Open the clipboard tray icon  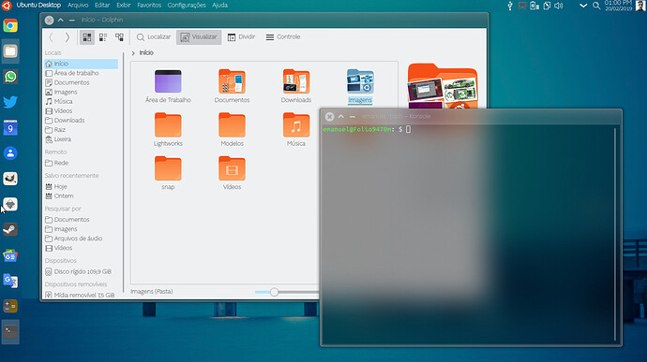pyautogui.click(x=547, y=6)
